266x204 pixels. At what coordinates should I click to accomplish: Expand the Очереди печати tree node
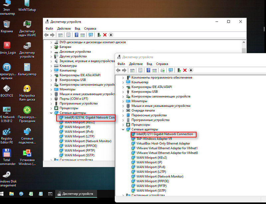coord(123,110)
